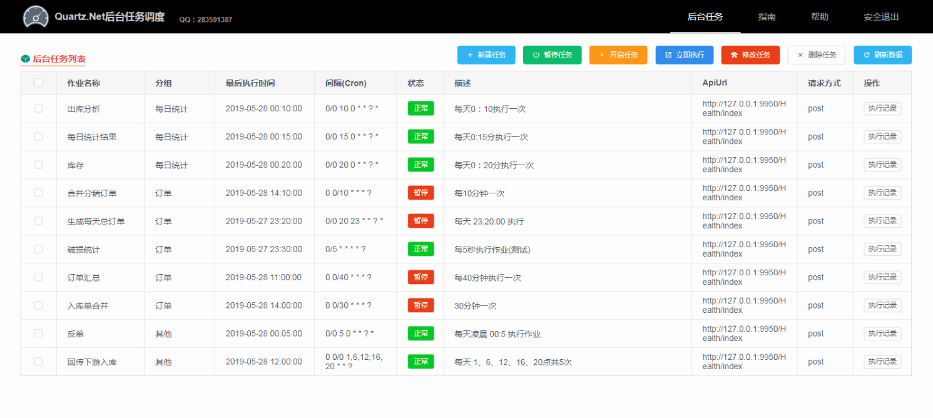The height and width of the screenshot is (418, 933).
Task: Check the 回传下游入库 row checkbox
Action: tap(38, 361)
